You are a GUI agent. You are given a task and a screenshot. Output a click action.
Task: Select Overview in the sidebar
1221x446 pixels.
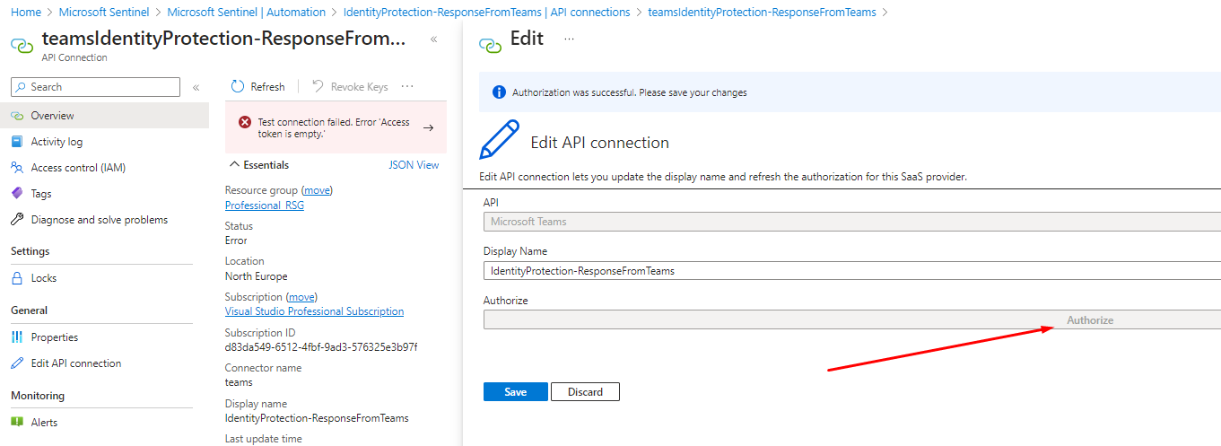coord(52,116)
